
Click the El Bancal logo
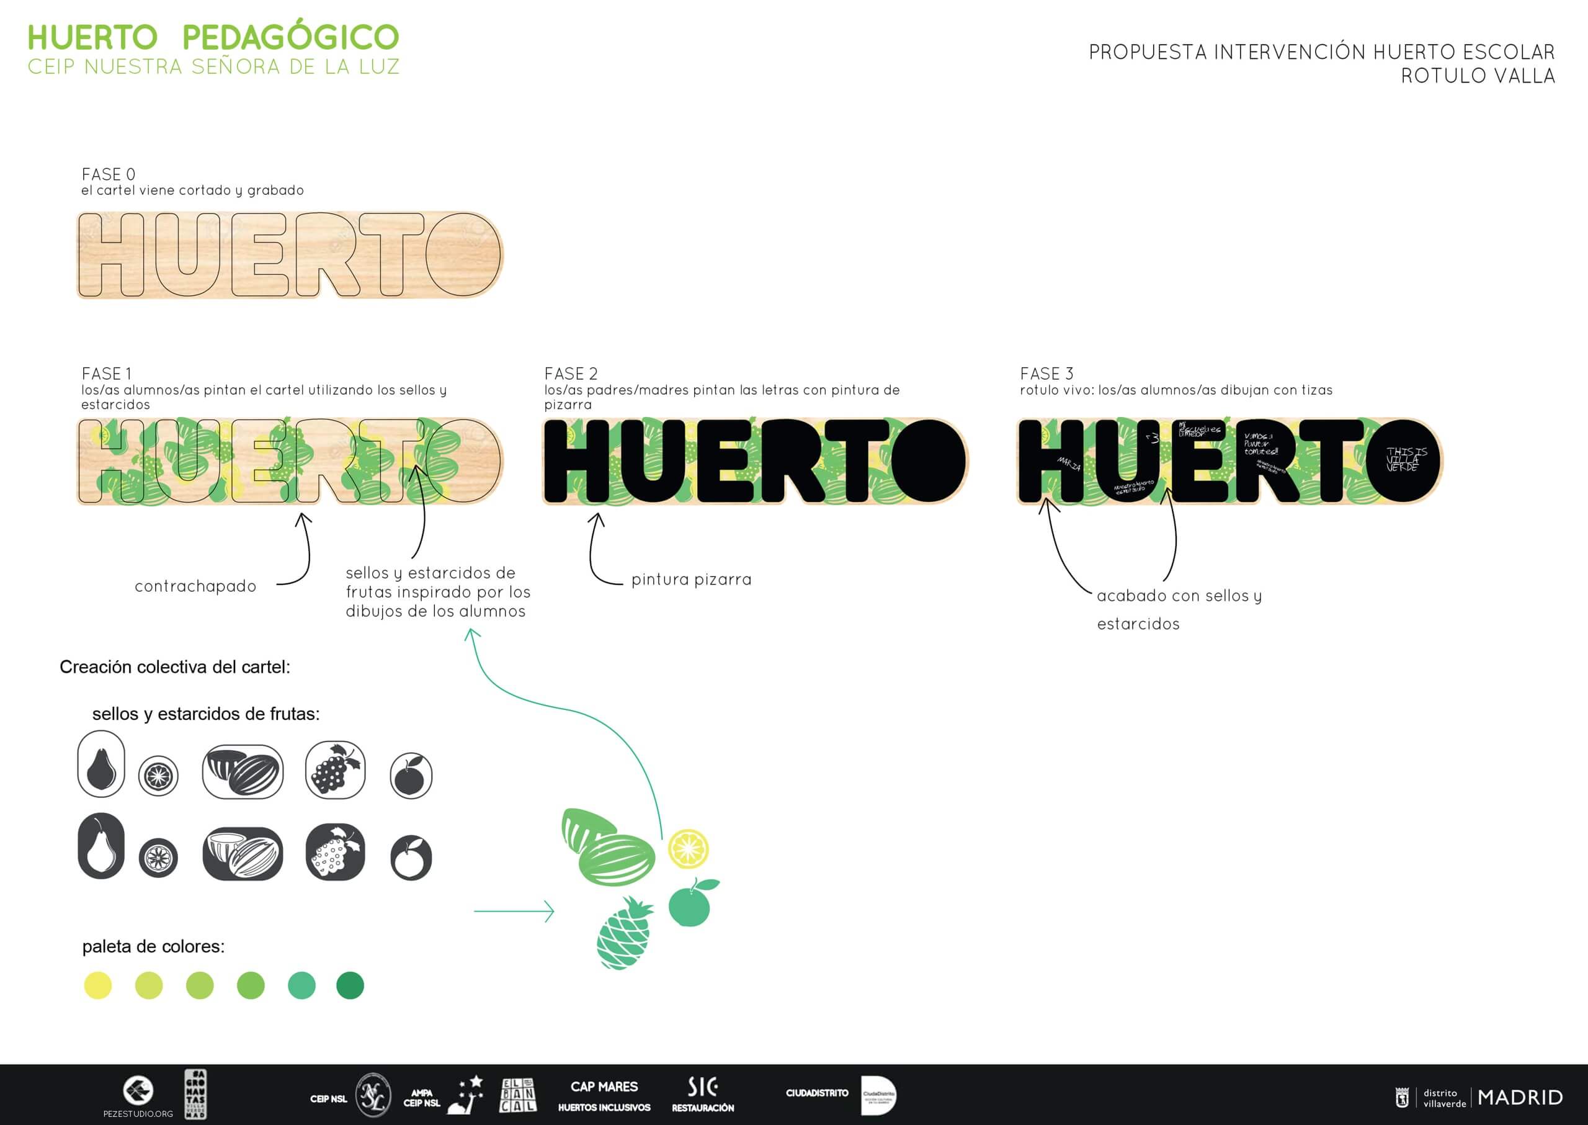518,1095
